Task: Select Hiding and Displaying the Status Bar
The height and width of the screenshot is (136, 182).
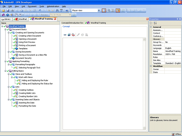Action: click(37, 84)
